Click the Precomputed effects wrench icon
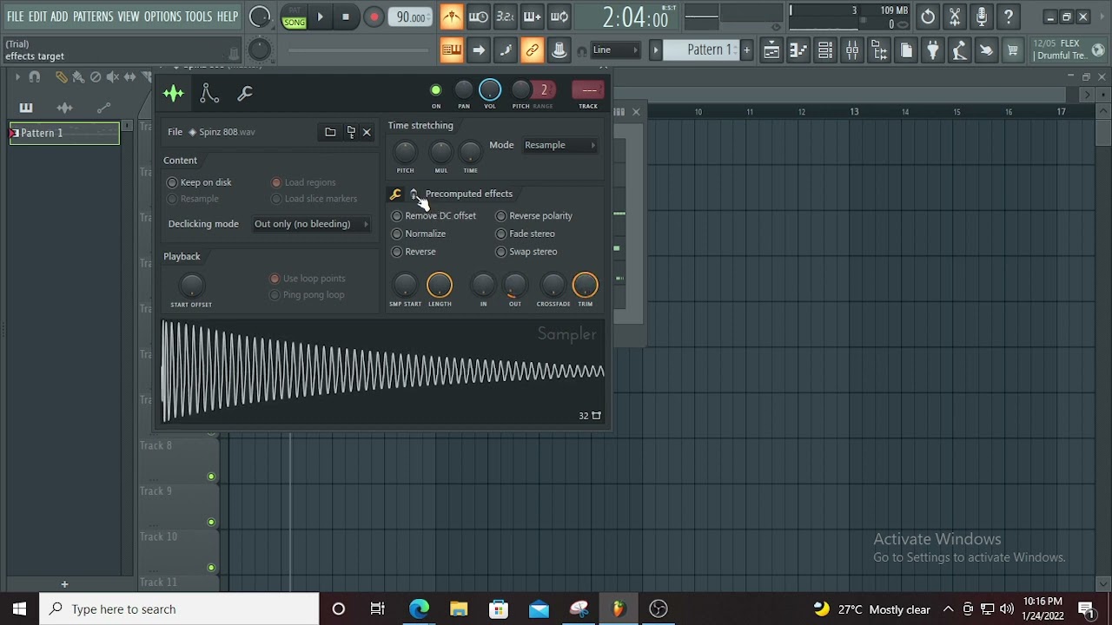This screenshot has width=1112, height=625. coord(395,194)
